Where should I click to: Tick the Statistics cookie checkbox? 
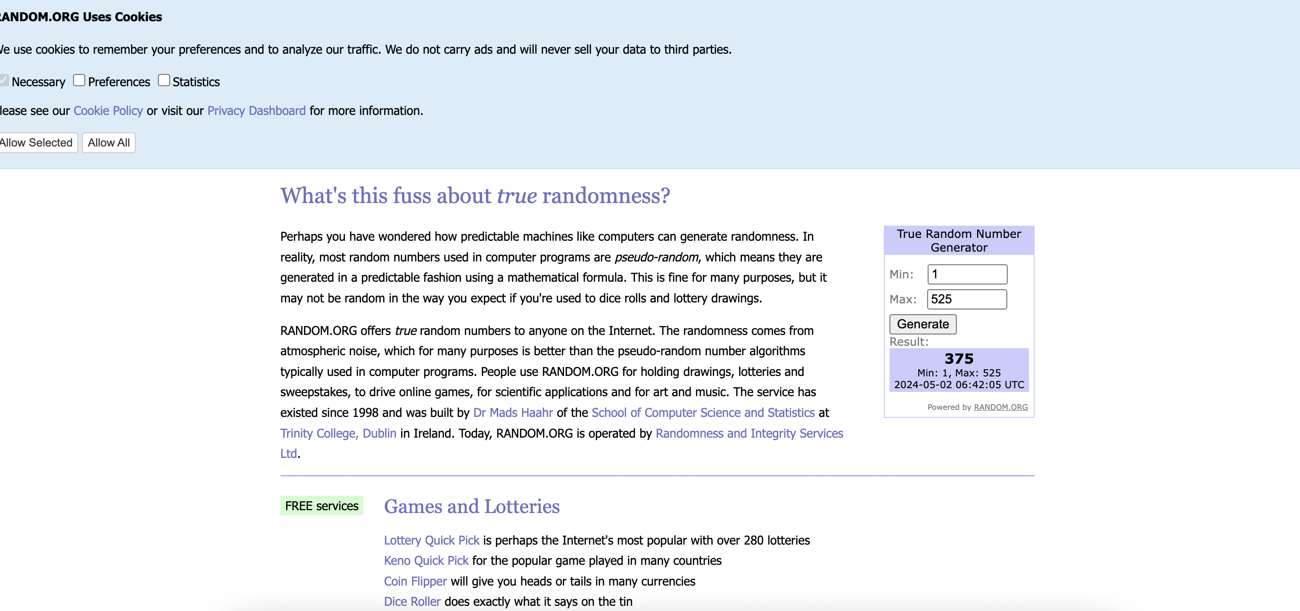(x=164, y=80)
